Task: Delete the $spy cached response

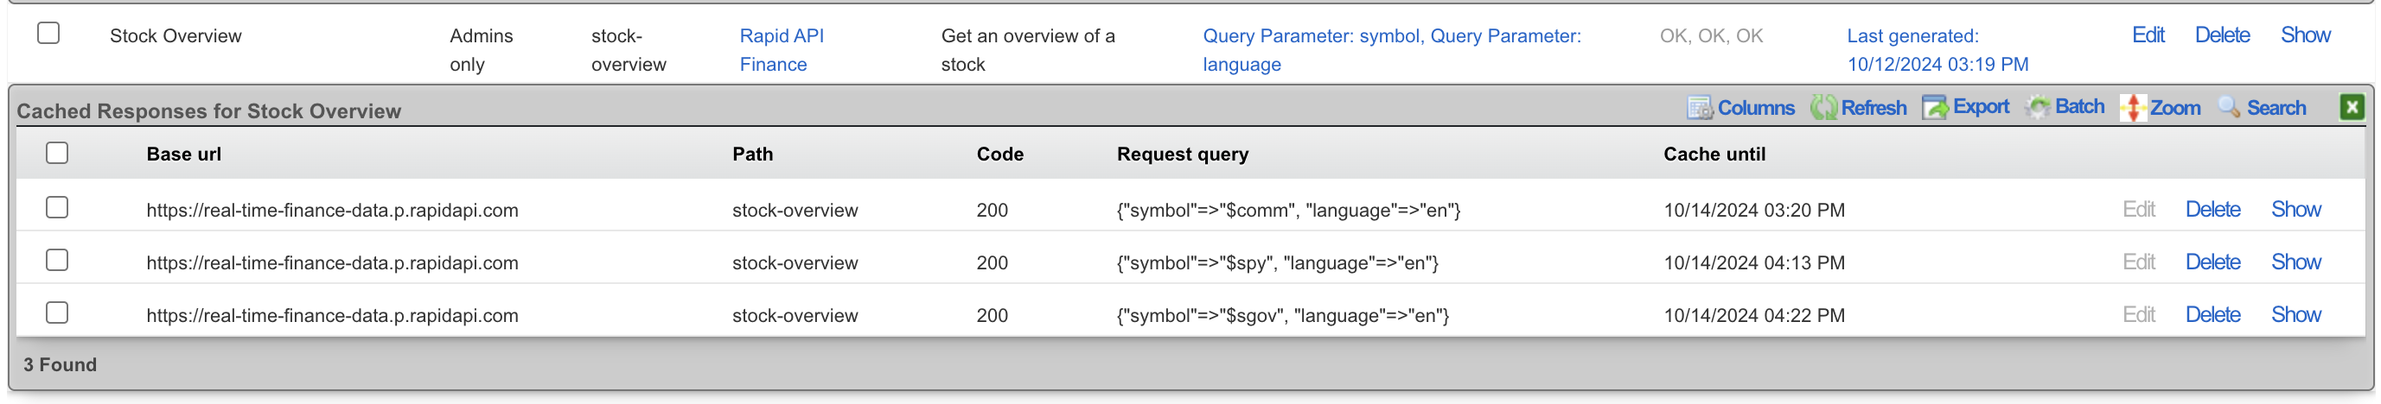Action: point(2212,262)
